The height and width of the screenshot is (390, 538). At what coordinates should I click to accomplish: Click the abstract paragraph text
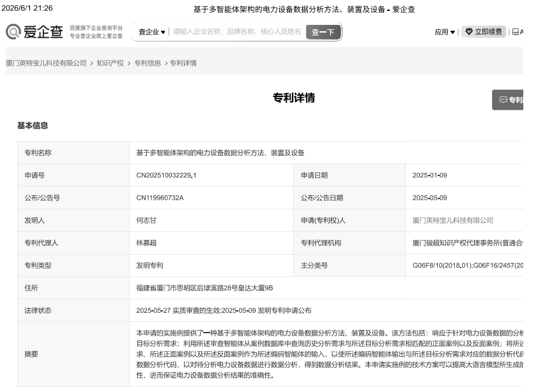pyautogui.click(x=330, y=354)
